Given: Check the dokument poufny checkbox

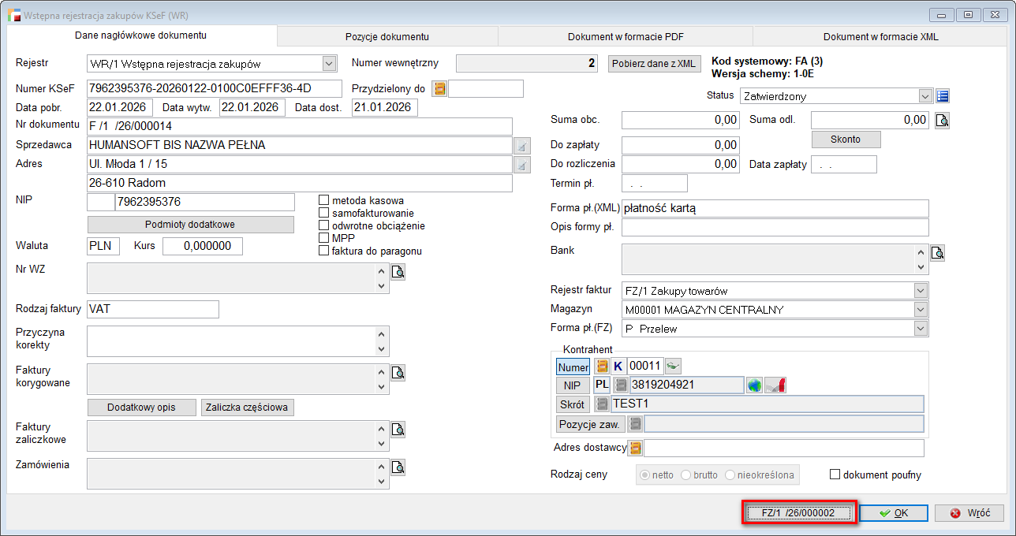Looking at the screenshot, I should 835,475.
